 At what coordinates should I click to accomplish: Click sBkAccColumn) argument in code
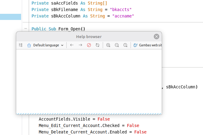coord(182,87)
